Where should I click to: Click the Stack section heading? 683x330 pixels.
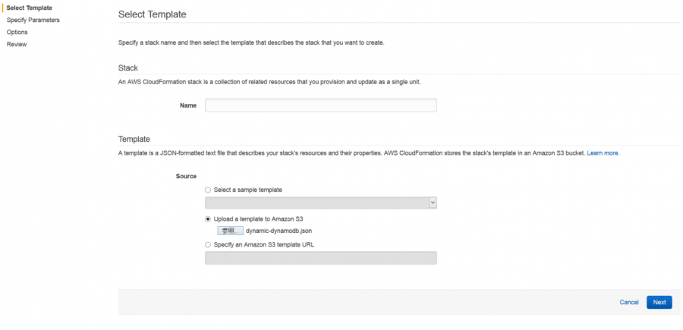(x=128, y=68)
